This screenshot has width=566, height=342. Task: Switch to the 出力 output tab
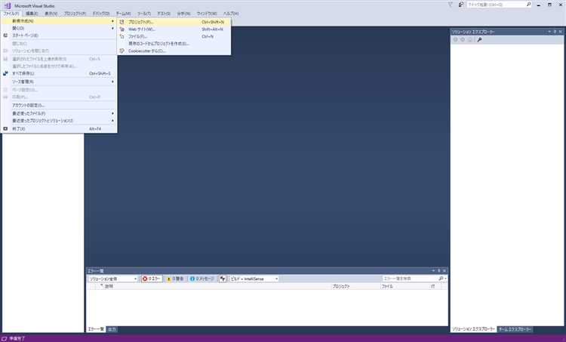click(x=112, y=329)
